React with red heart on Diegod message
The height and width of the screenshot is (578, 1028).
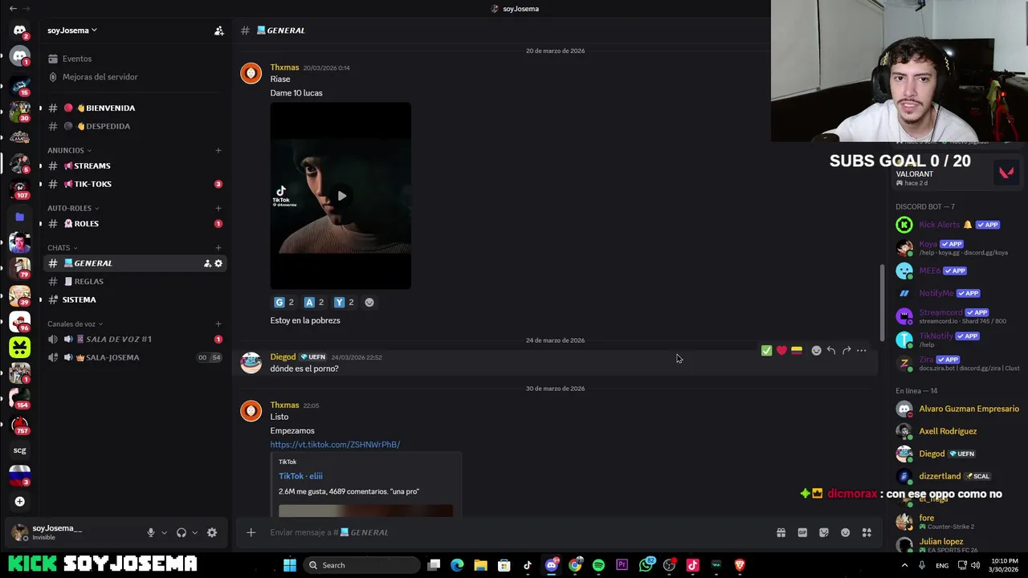[781, 351]
